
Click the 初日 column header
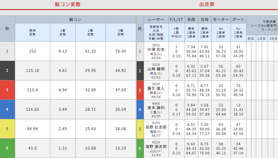tap(251, 39)
